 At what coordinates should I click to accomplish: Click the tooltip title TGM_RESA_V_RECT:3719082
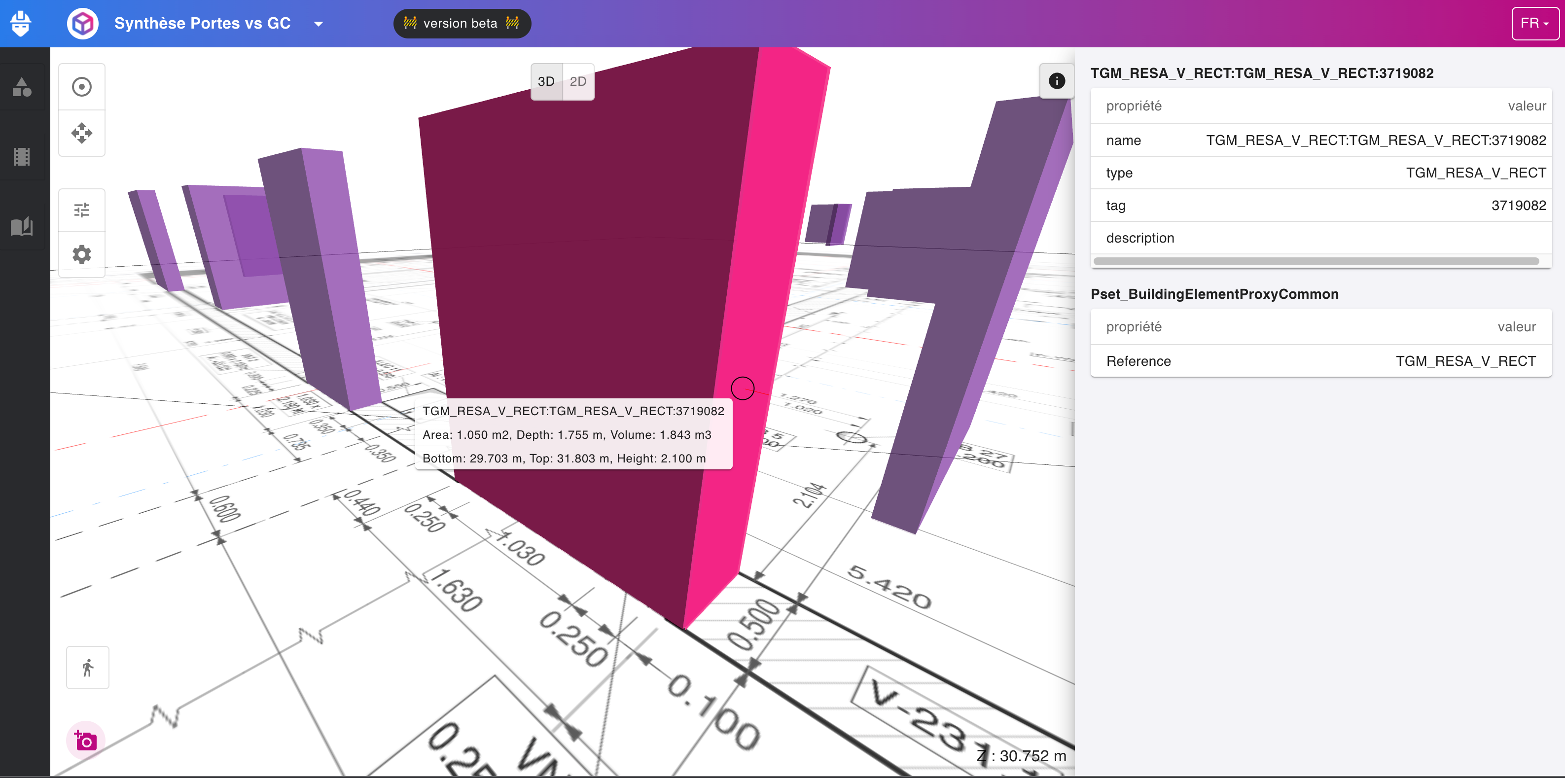pyautogui.click(x=573, y=411)
